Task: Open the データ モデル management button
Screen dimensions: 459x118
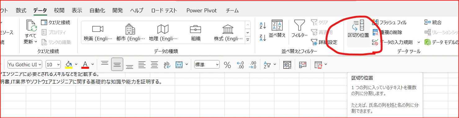Action: 441,42
